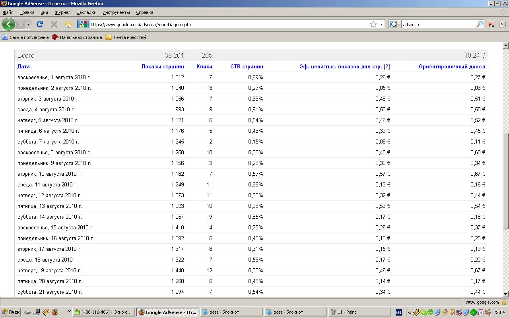Click the stop loading X icon
The width and height of the screenshot is (509, 318).
[x=54, y=24]
